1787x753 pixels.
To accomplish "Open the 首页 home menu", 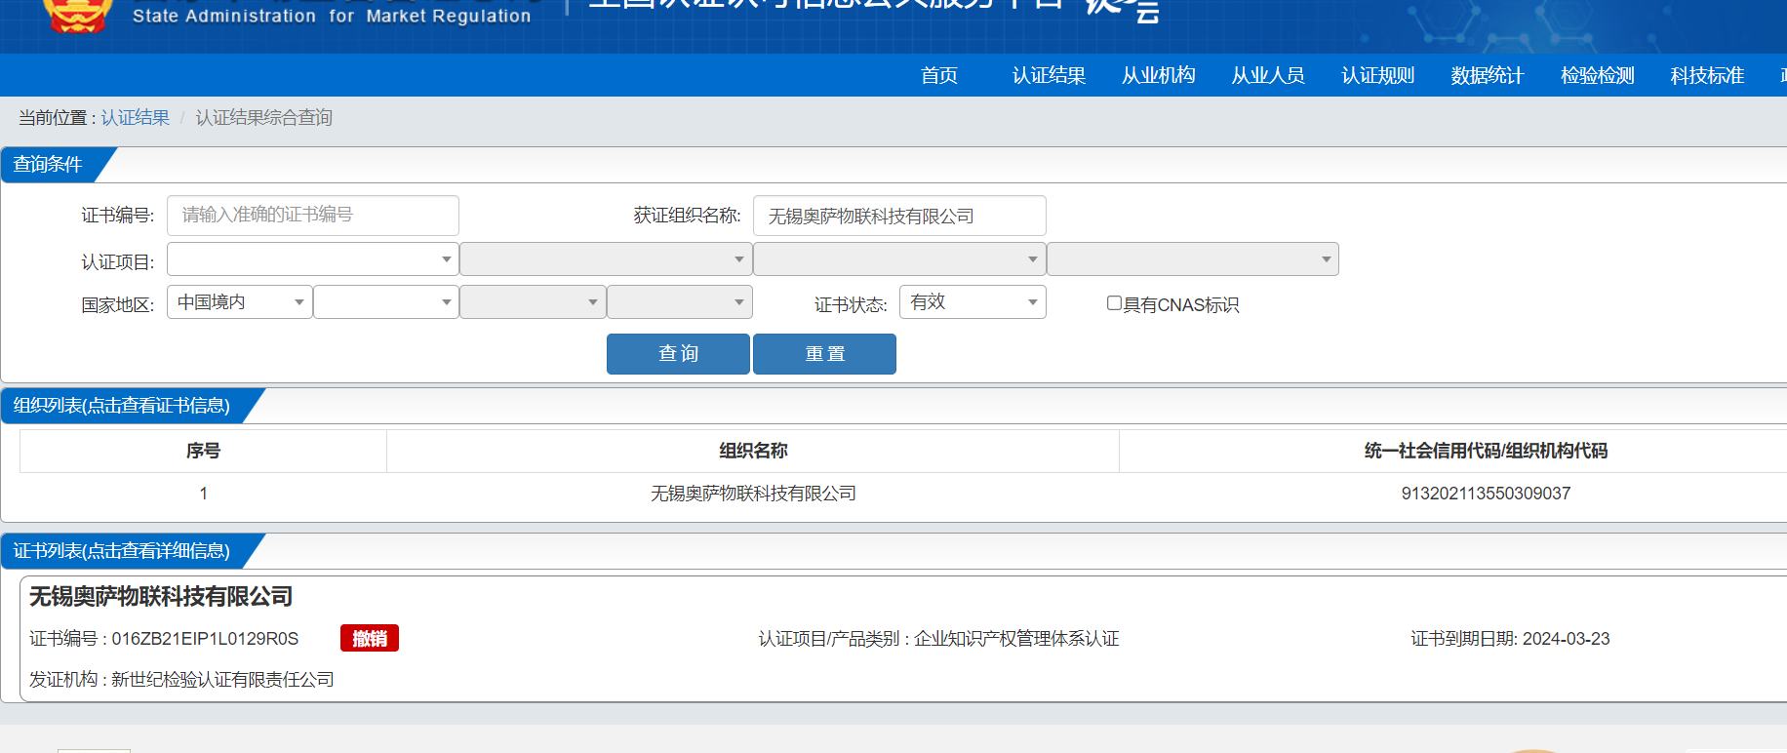I will click(939, 75).
